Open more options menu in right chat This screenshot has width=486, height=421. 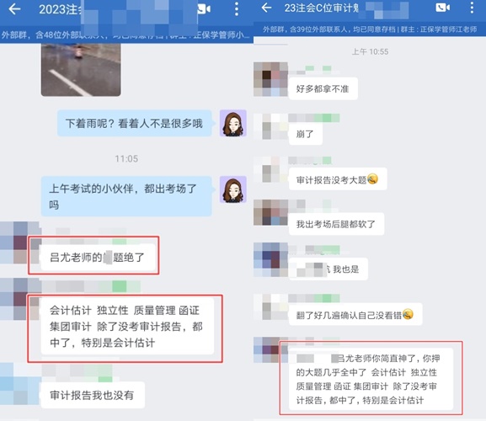(x=472, y=8)
